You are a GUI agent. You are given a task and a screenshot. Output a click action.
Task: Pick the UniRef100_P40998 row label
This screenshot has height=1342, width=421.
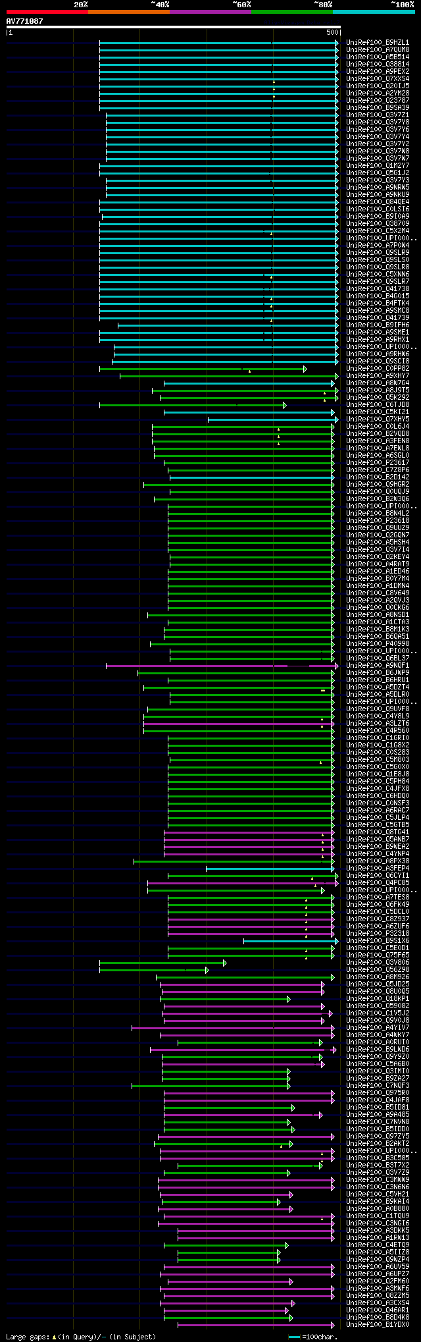[x=378, y=644]
